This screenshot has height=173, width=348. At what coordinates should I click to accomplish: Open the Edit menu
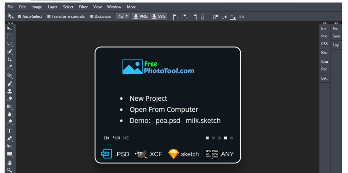22,7
